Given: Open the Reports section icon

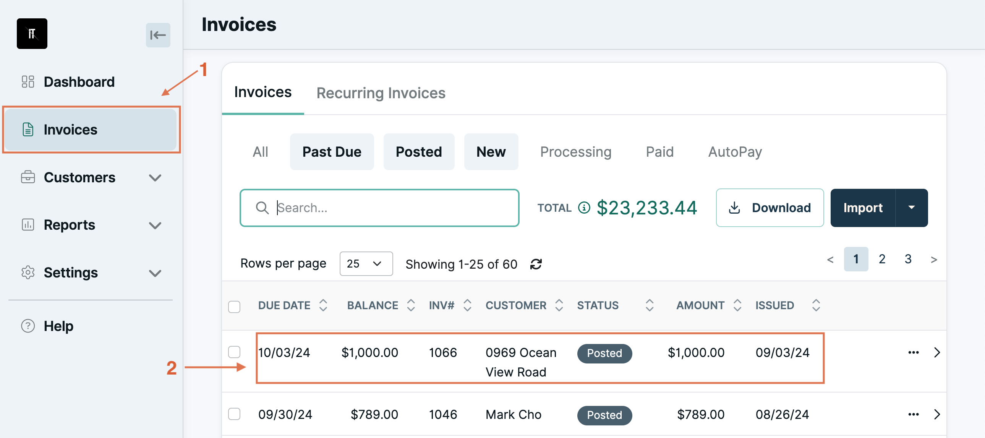Looking at the screenshot, I should coord(28,225).
